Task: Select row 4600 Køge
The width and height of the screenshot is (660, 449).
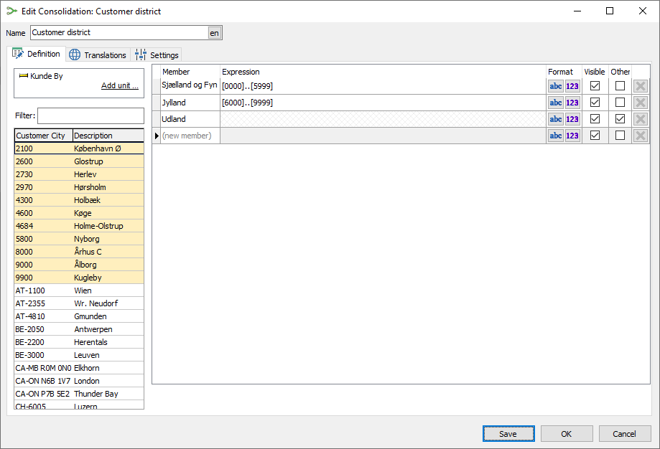Action: tap(79, 213)
